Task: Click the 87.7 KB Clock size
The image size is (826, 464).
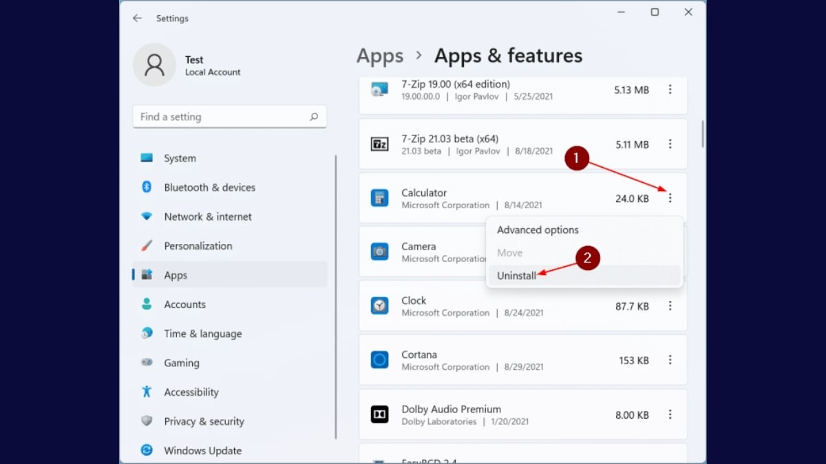Action: tap(632, 307)
